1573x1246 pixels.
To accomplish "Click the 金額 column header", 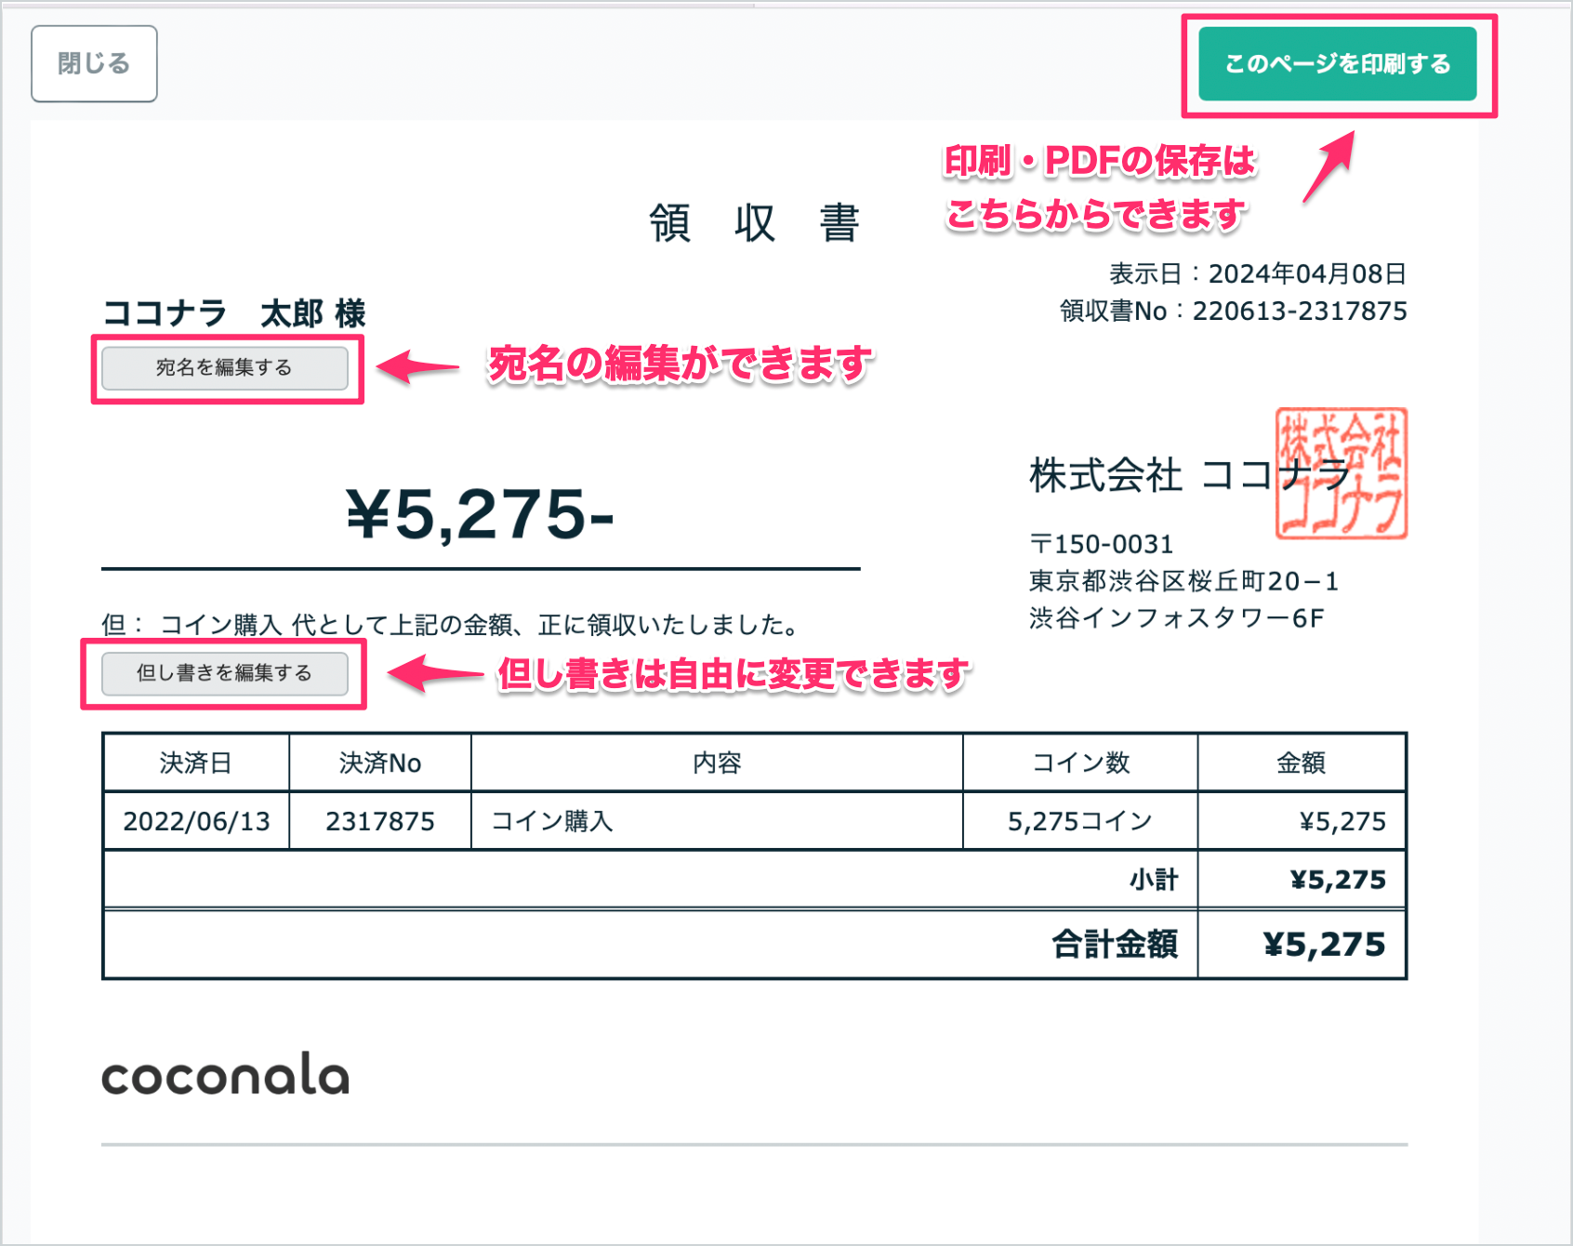I will click(1301, 762).
